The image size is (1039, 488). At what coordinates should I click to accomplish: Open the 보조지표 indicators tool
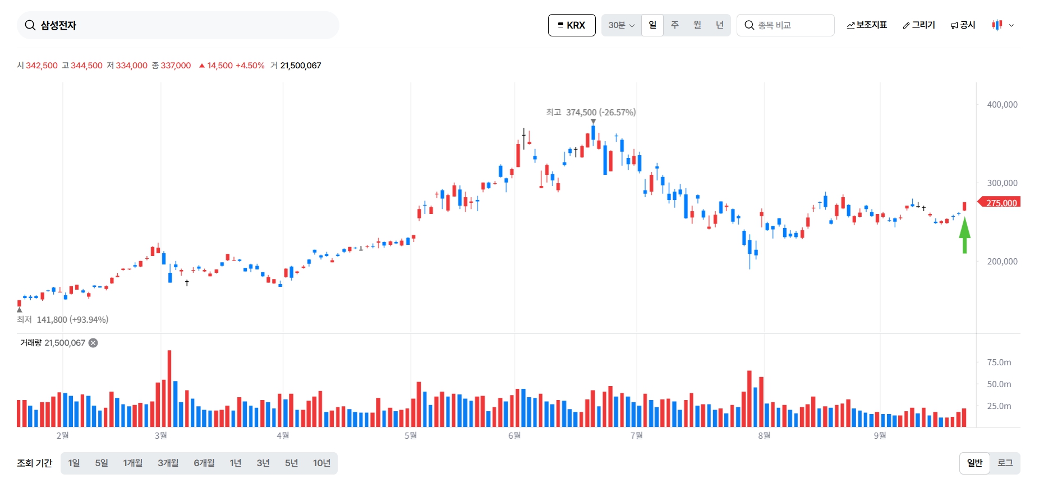click(867, 25)
